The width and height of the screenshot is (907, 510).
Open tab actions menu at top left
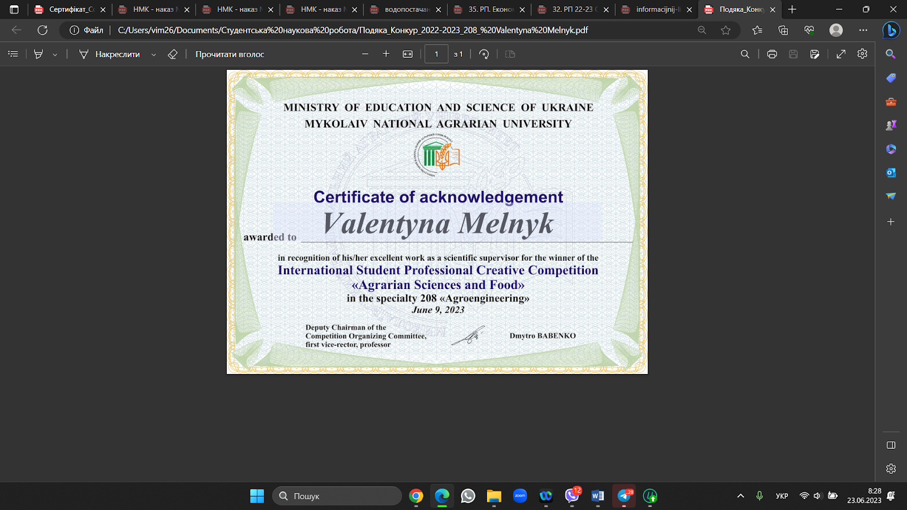[x=14, y=10]
